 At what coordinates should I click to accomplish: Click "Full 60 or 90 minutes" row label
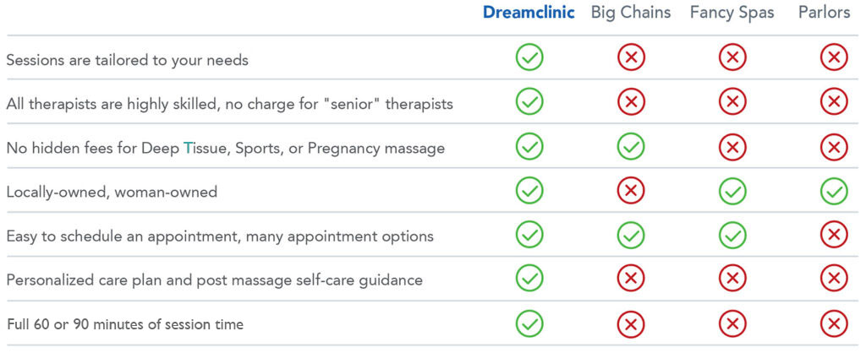click(x=124, y=324)
